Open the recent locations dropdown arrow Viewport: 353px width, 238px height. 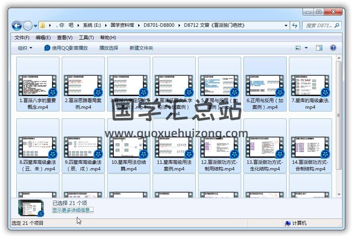[x=36, y=26]
